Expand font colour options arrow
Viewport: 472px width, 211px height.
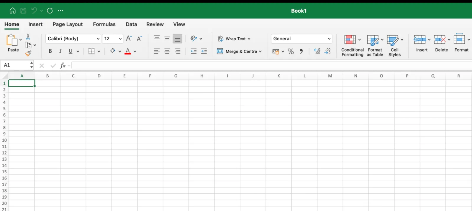135,51
